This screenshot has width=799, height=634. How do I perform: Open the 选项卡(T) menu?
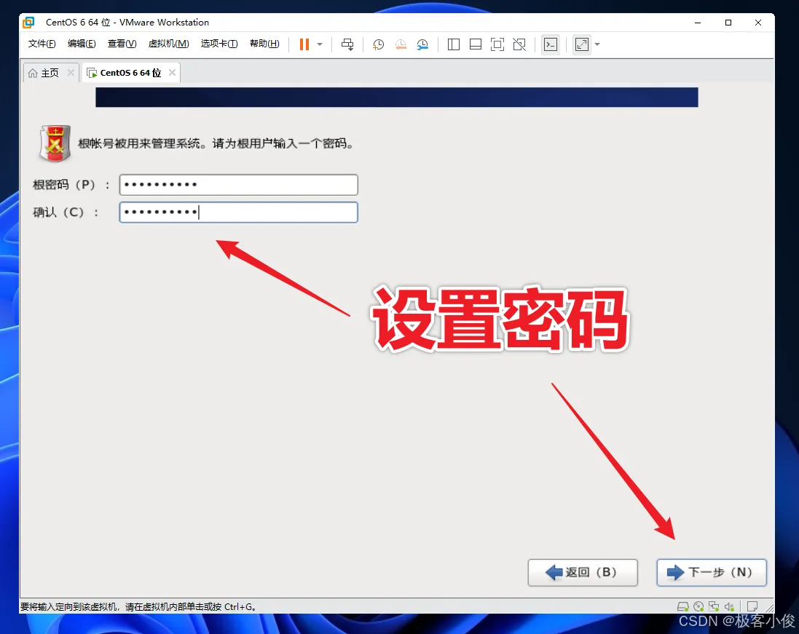[219, 44]
